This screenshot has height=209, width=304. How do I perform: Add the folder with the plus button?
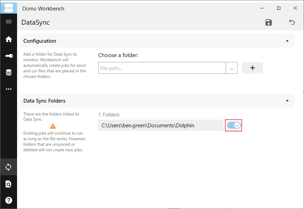252,68
